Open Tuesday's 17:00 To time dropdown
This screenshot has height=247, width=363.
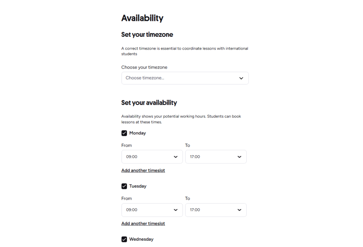[216, 210]
